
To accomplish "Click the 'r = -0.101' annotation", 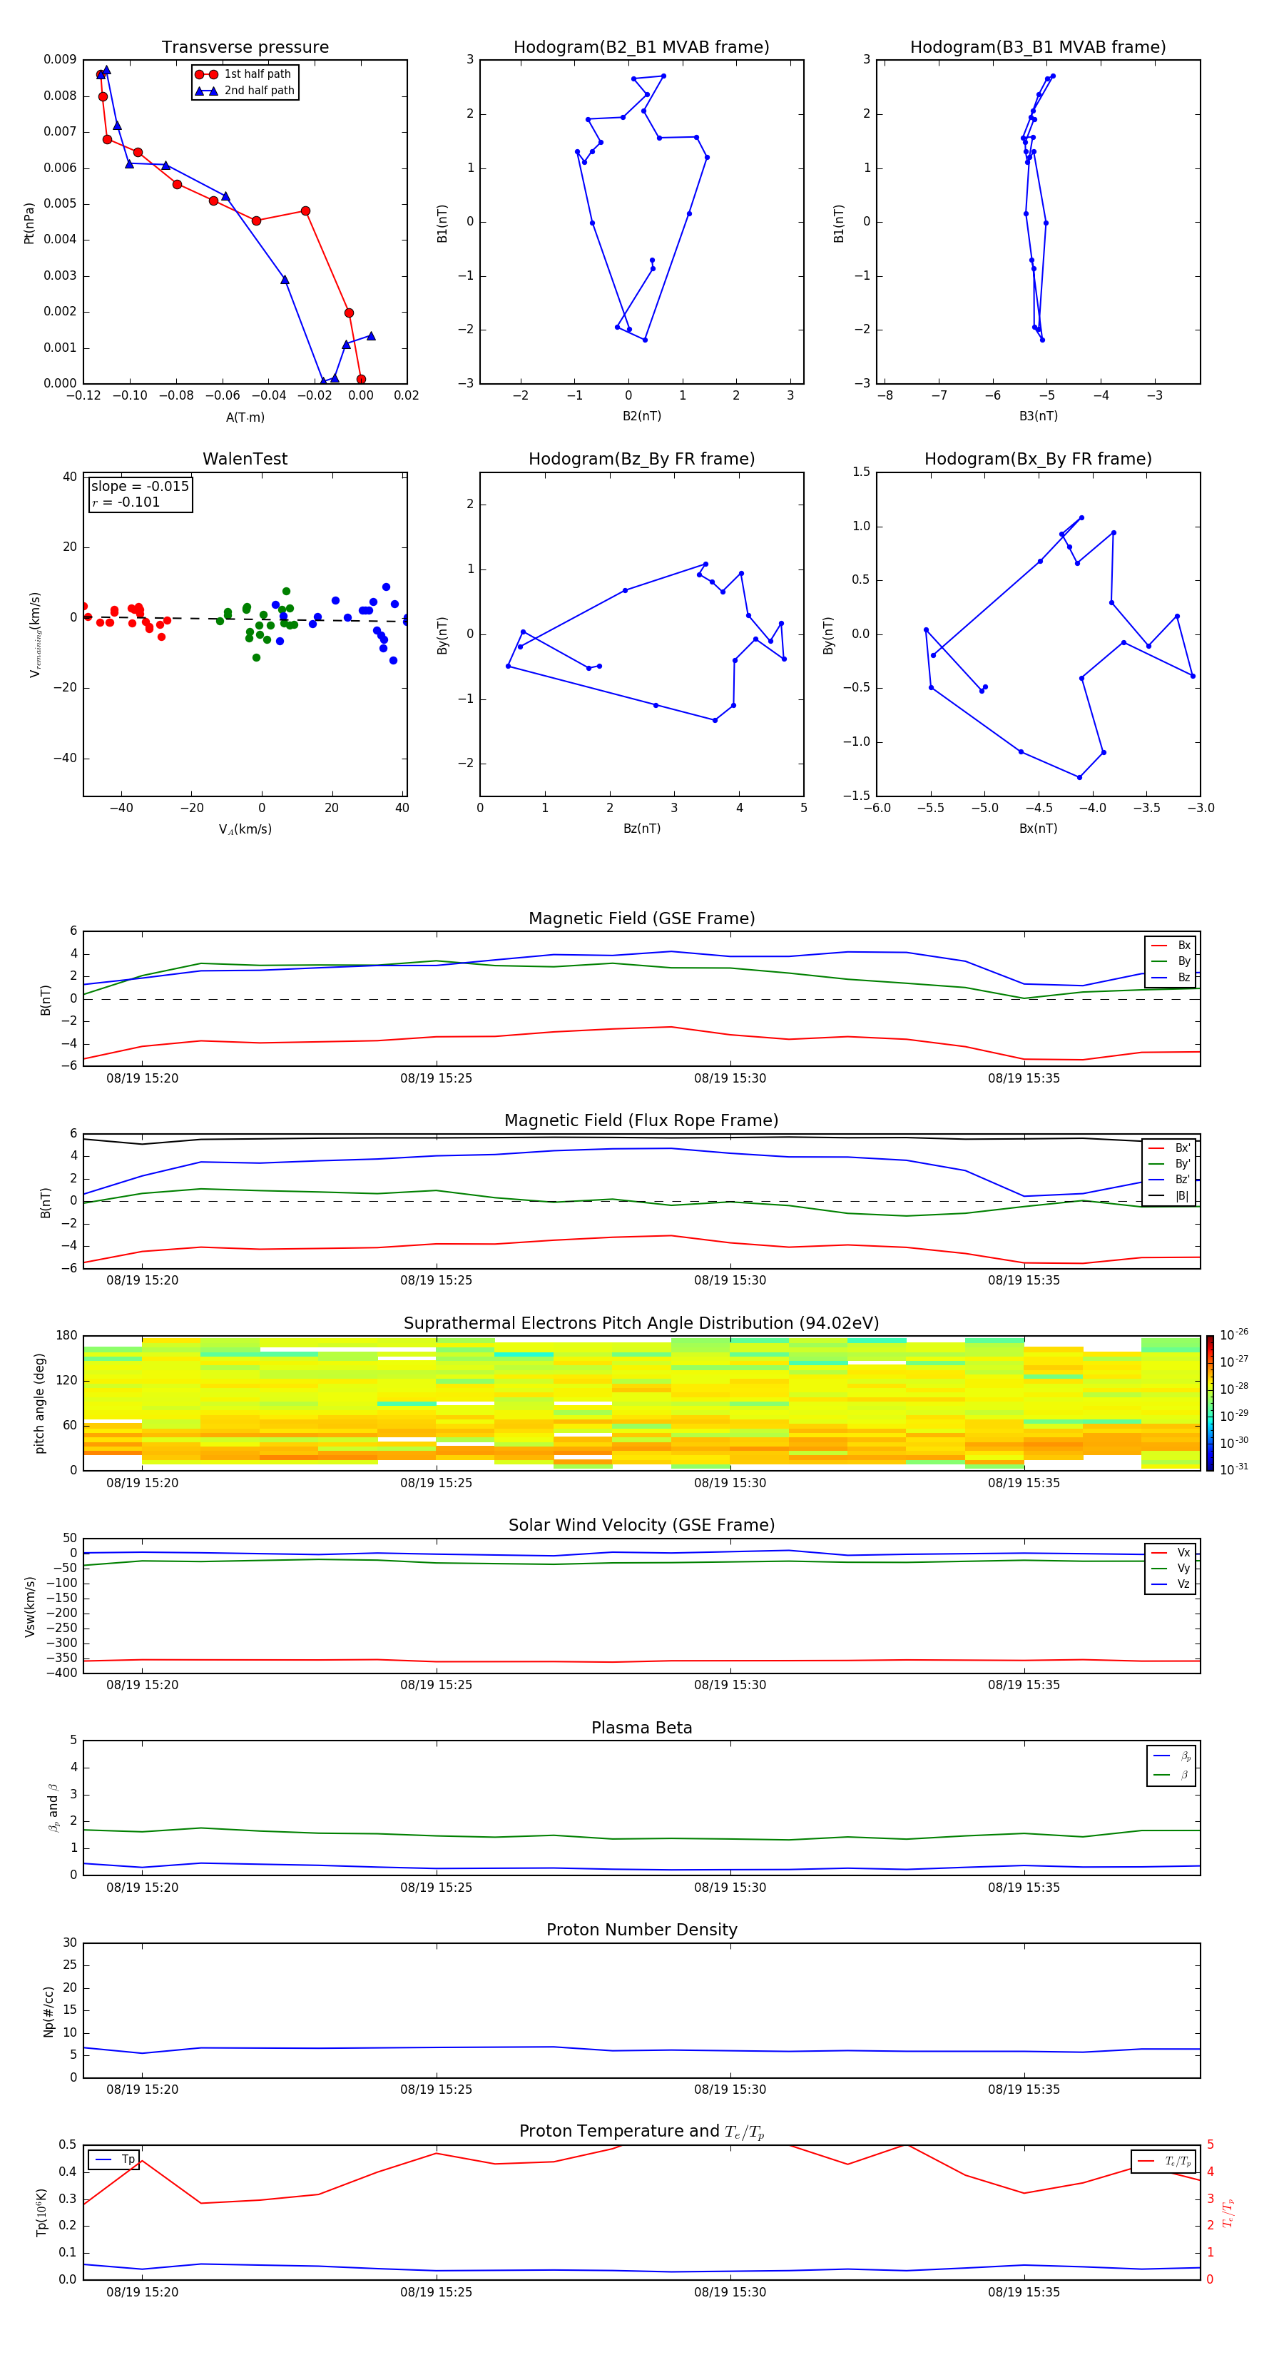I will click(x=126, y=502).
